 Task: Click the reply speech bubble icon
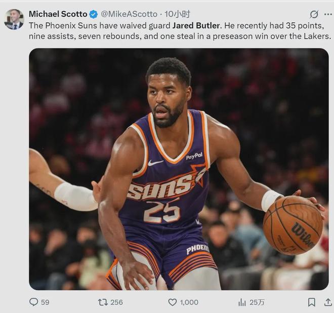click(34, 302)
